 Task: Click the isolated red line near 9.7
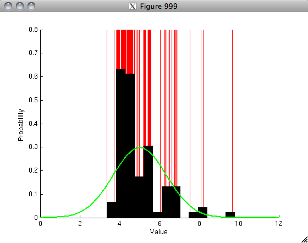(232, 121)
